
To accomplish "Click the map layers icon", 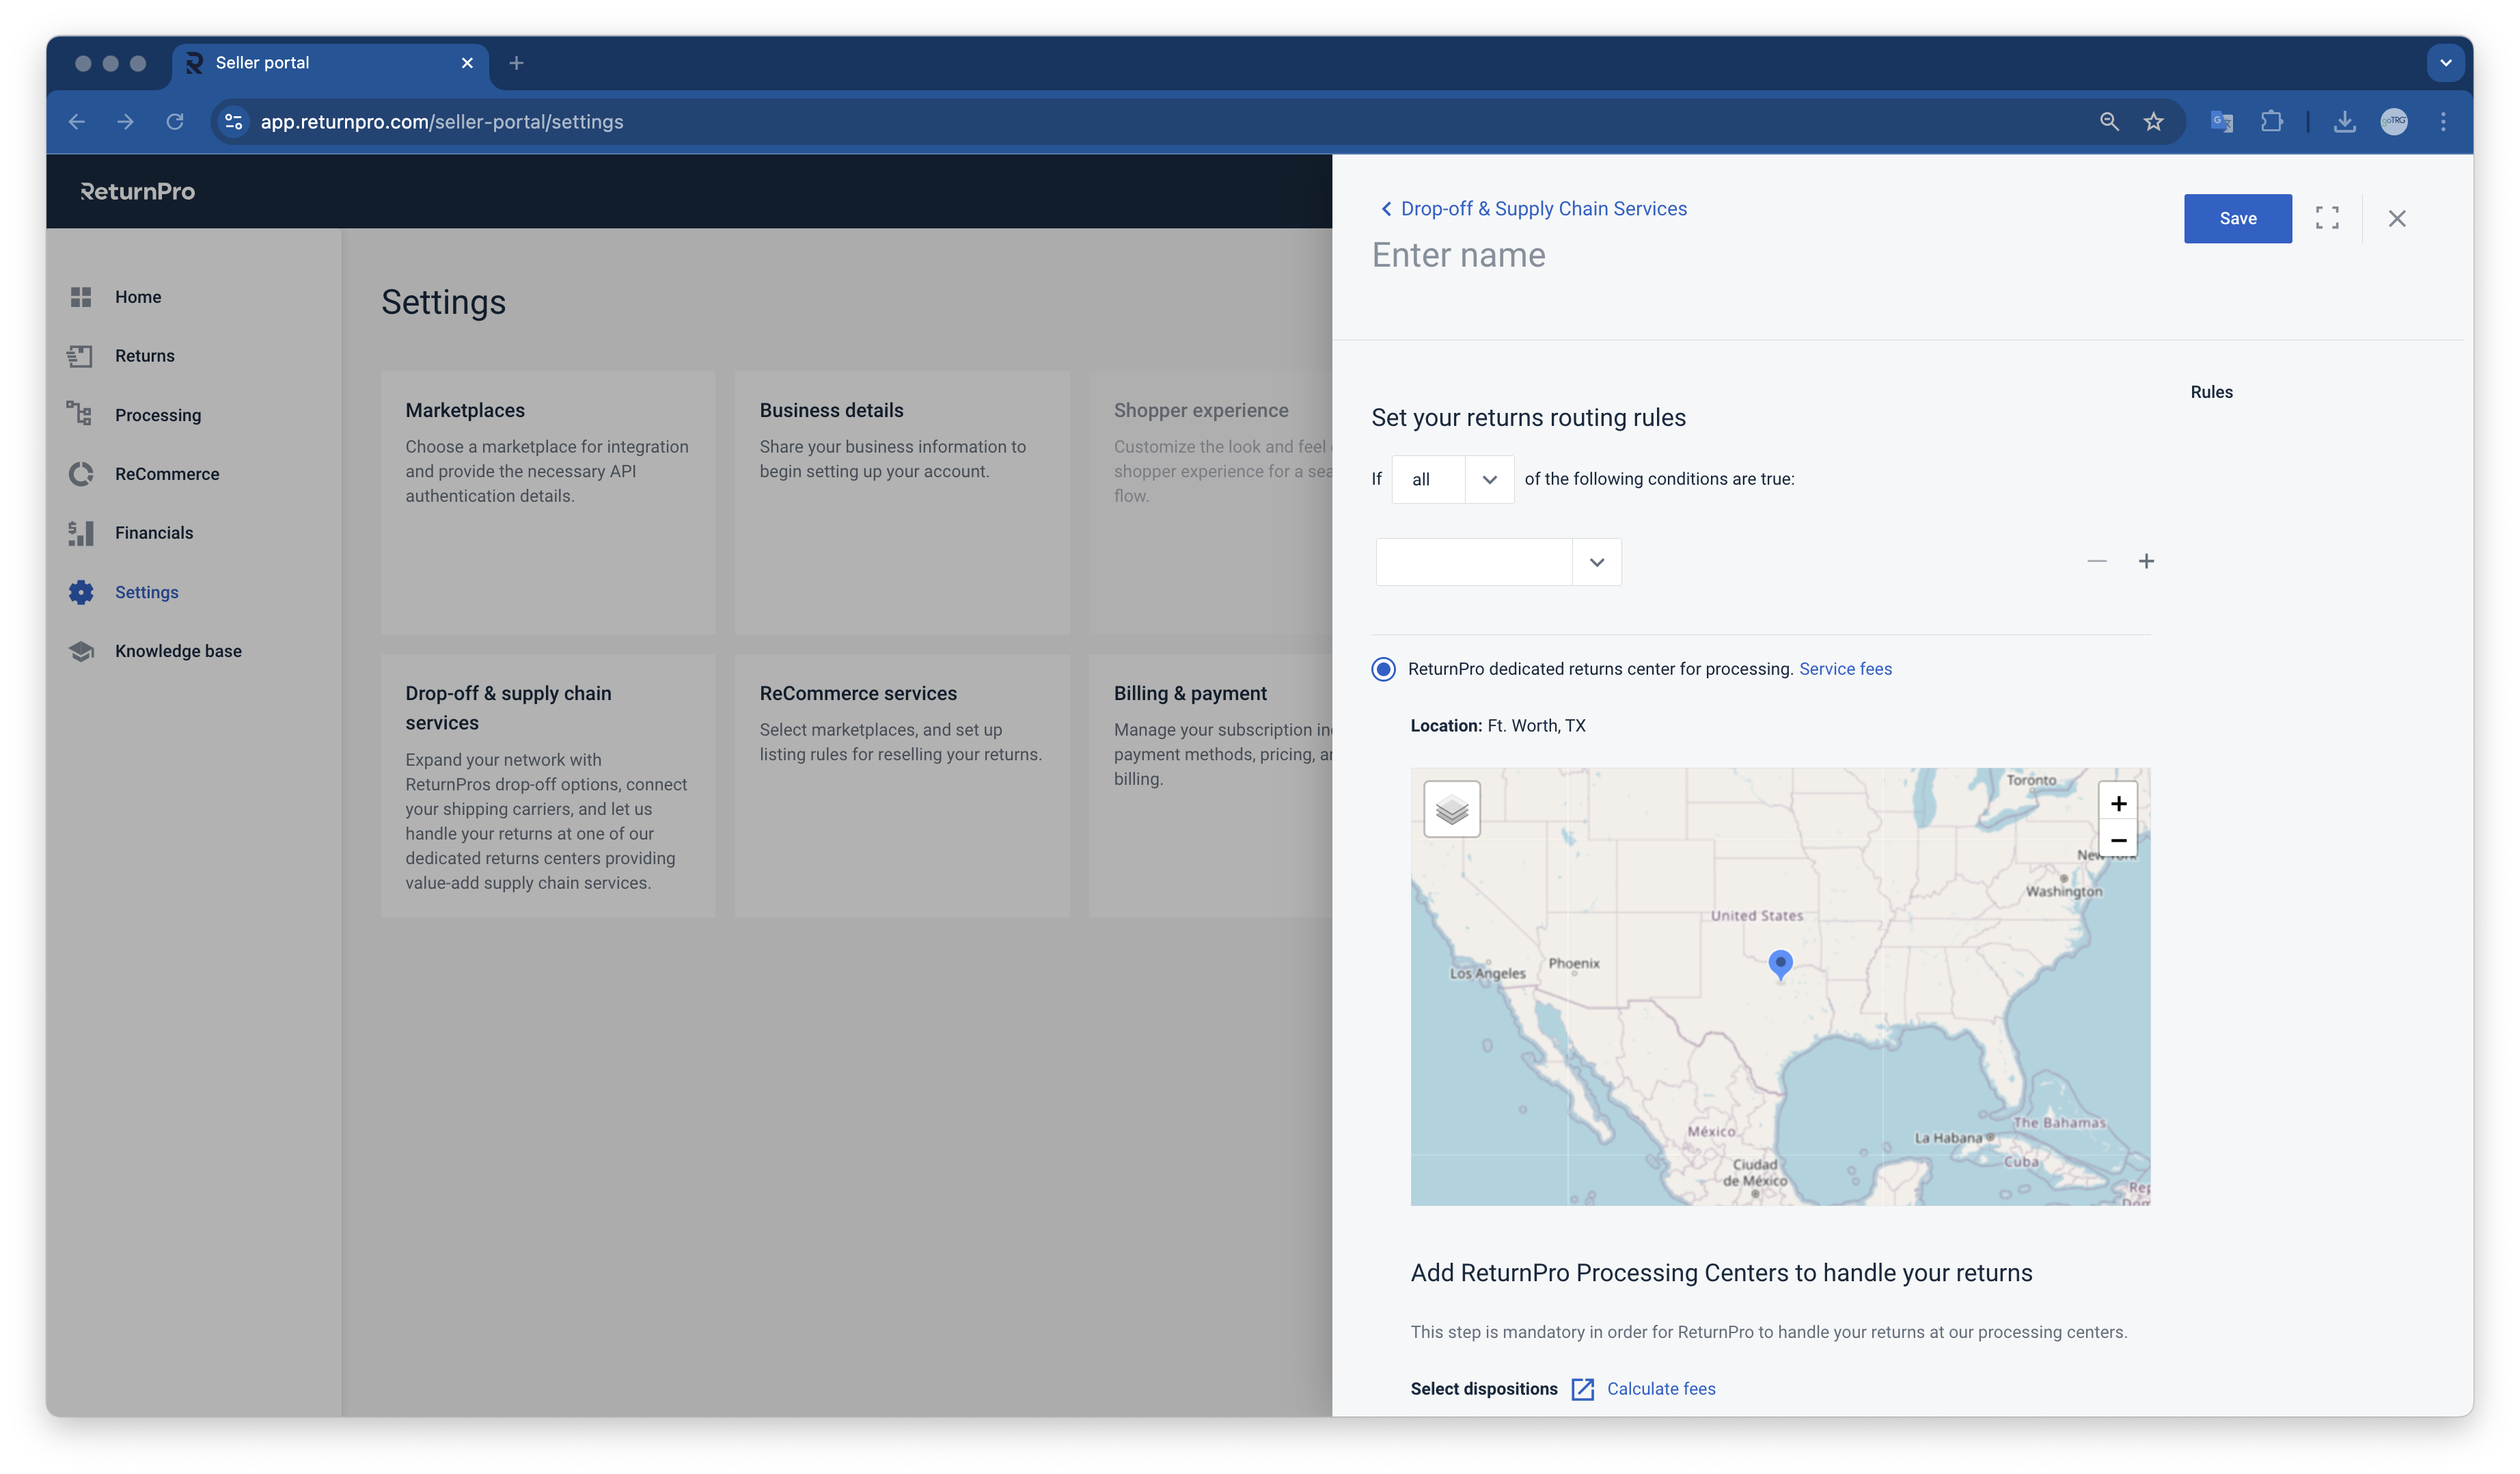I will tap(1451, 809).
